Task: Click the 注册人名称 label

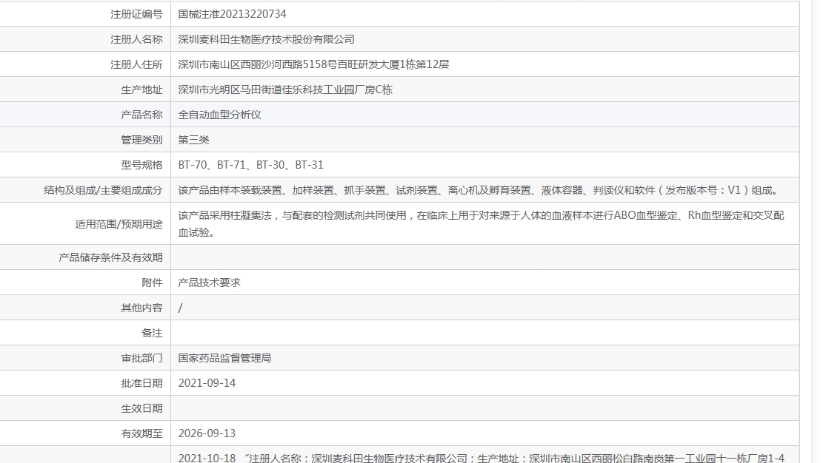Action: pos(136,39)
